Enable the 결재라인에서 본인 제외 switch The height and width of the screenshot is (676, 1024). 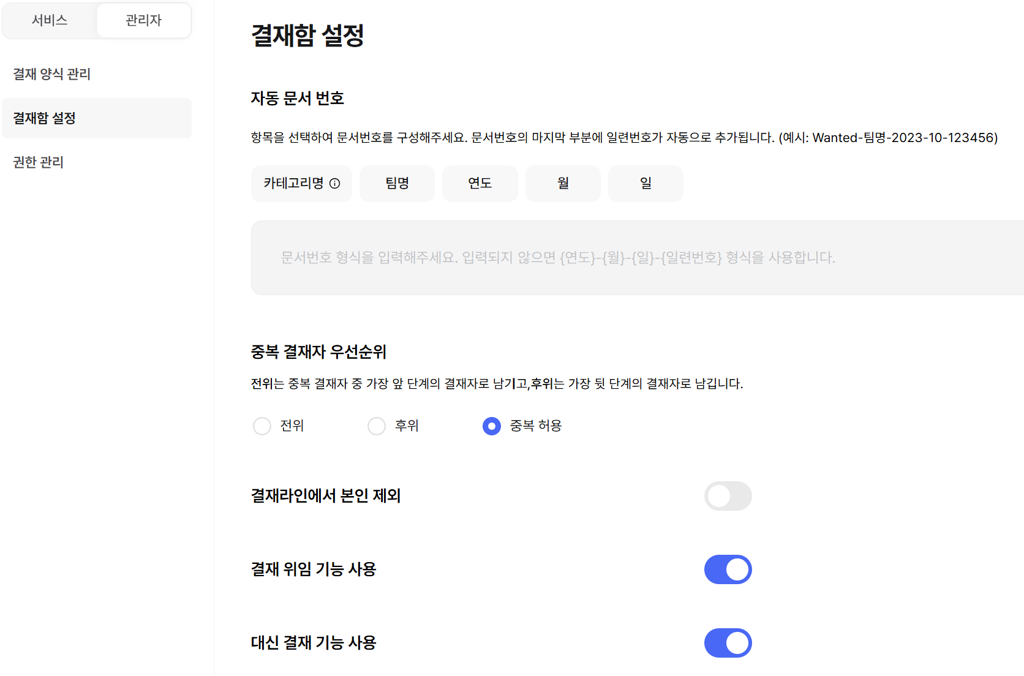(728, 496)
